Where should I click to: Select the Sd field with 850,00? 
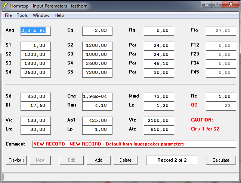pos(35,97)
